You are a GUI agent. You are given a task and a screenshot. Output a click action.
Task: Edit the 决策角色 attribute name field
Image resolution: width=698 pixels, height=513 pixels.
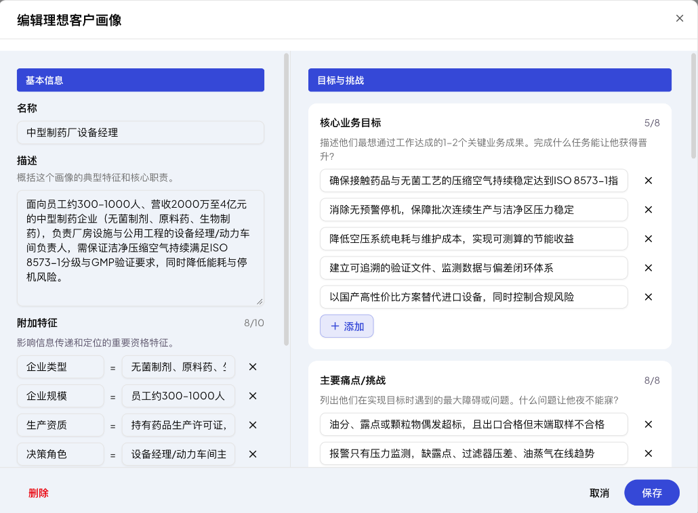60,454
